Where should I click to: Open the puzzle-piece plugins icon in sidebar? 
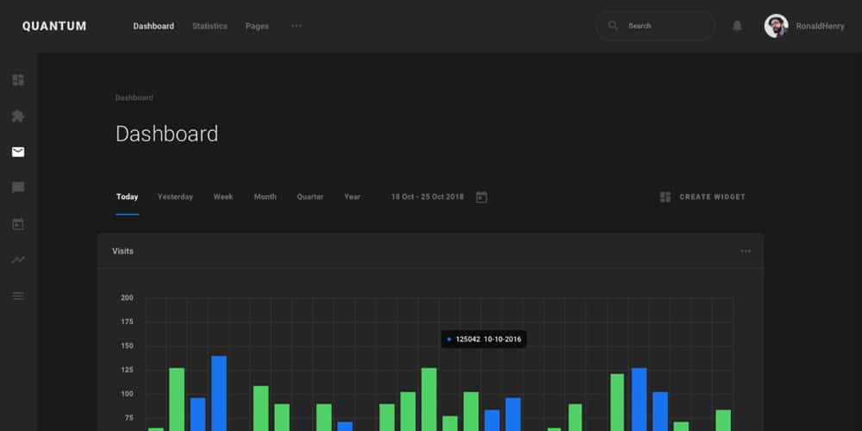point(18,116)
